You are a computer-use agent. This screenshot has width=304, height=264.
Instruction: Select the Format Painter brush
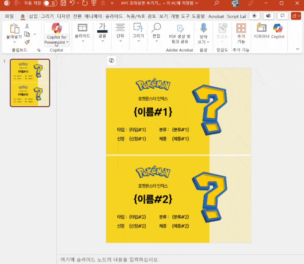(x=27, y=42)
